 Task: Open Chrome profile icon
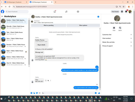pyautogui.click(x=129, y=7)
